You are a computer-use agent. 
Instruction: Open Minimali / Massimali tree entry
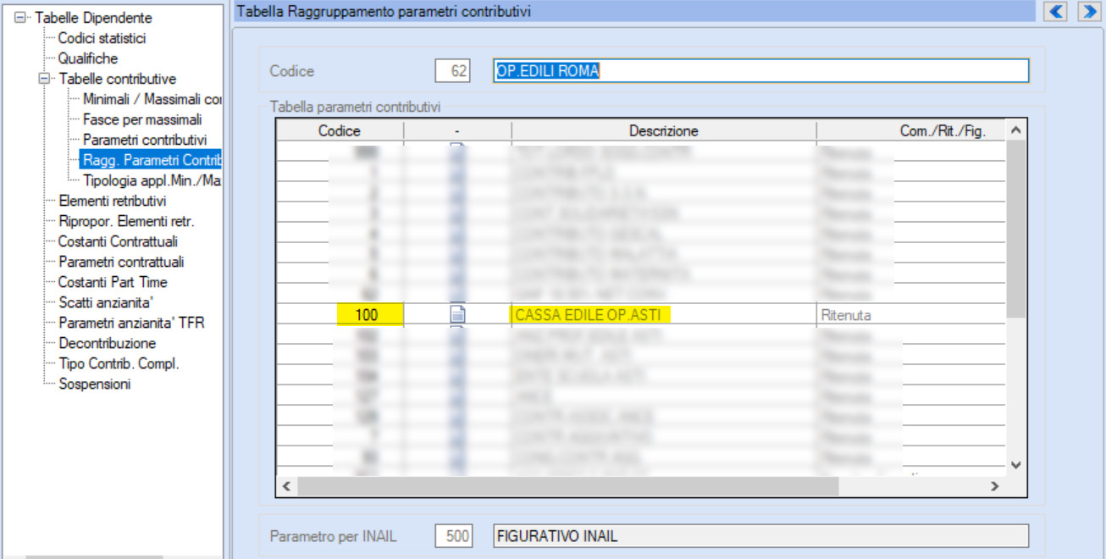[x=152, y=99]
